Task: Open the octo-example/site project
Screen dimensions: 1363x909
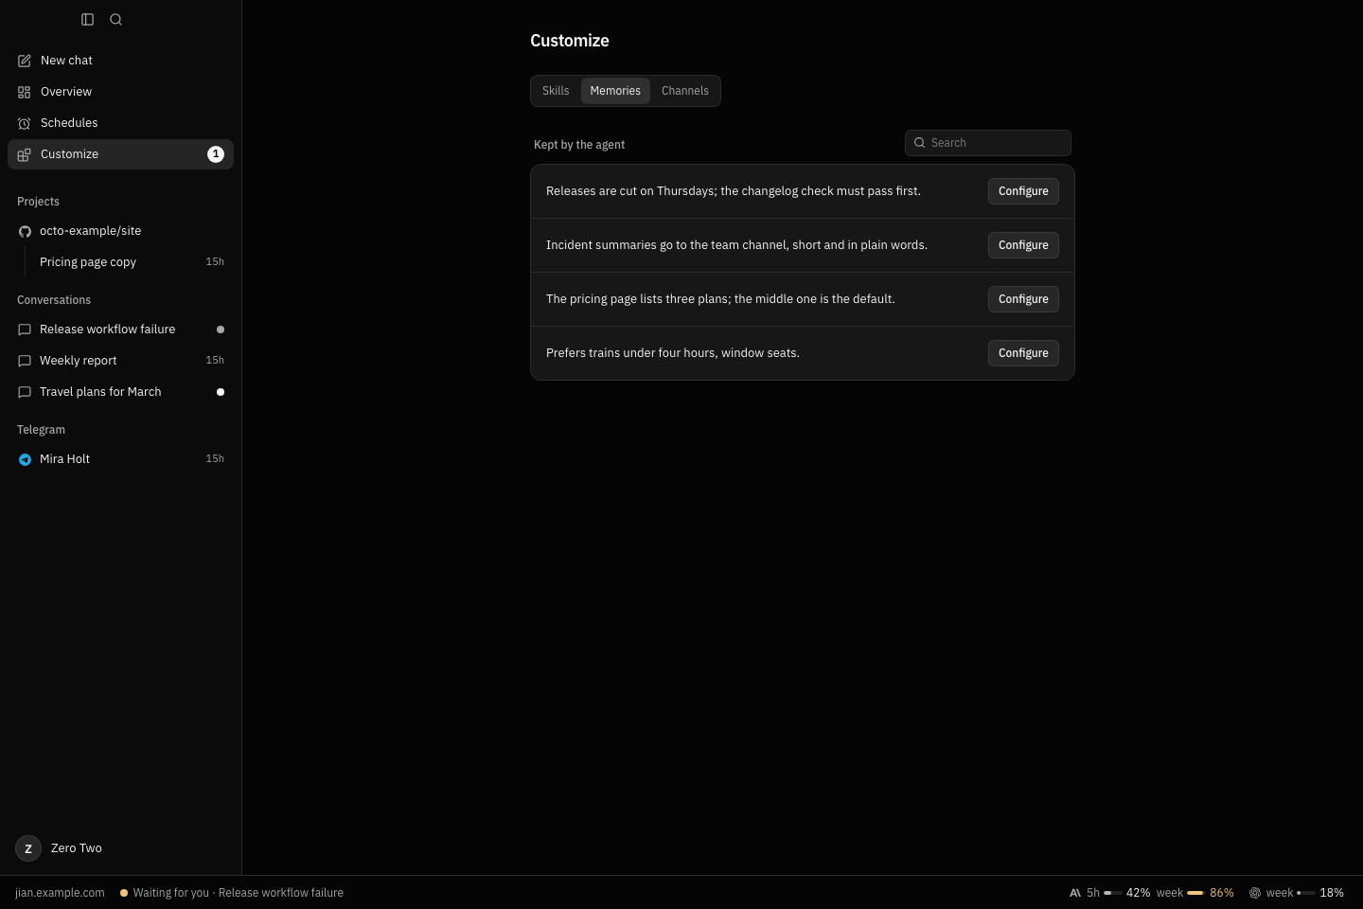Action: coord(120,231)
